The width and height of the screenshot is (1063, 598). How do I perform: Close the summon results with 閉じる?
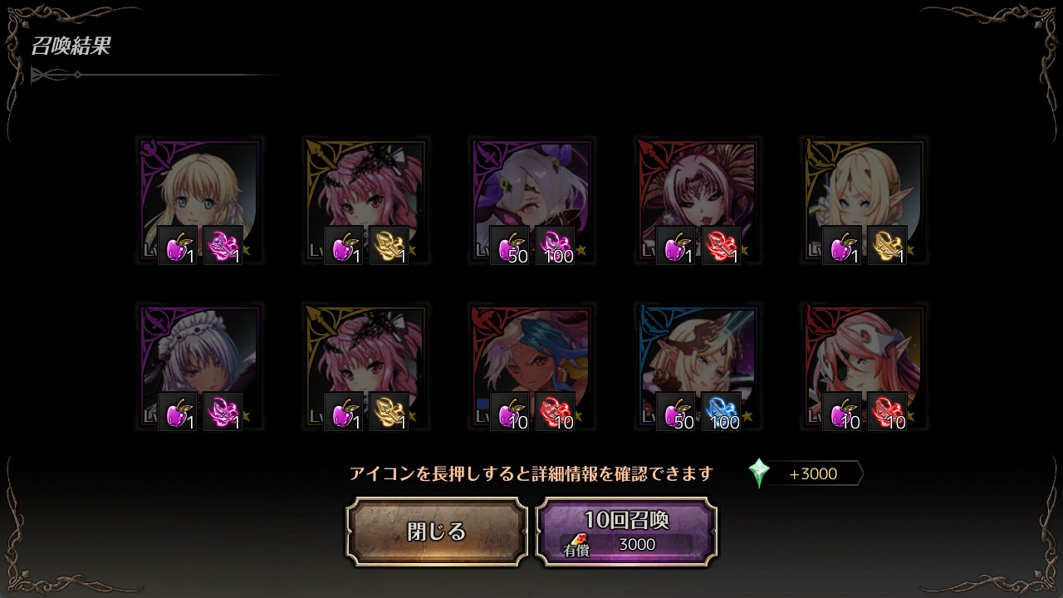(x=437, y=532)
